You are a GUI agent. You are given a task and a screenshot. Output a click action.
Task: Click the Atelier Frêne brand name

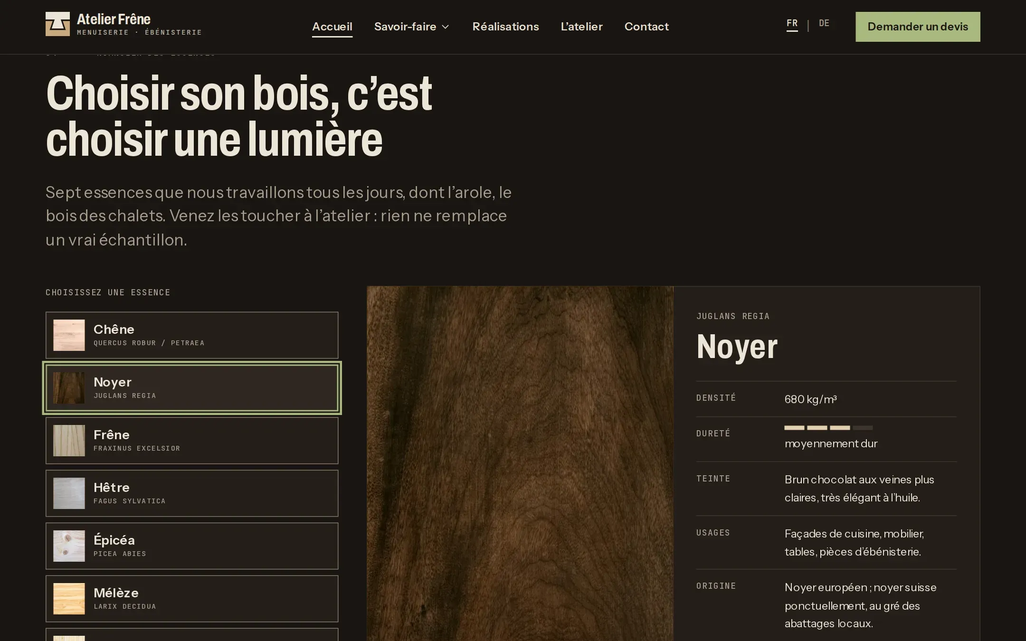pyautogui.click(x=114, y=19)
